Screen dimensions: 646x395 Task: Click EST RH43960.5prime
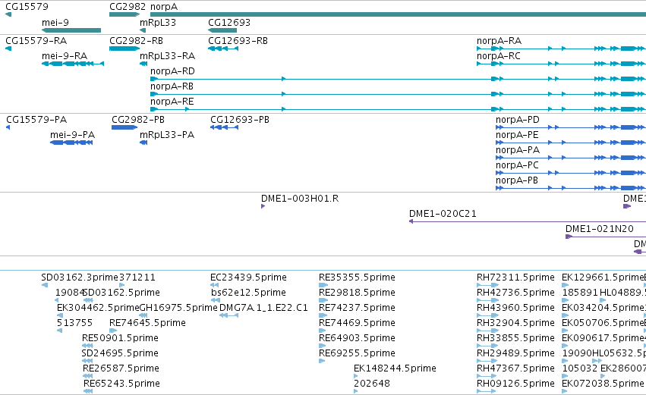pyautogui.click(x=515, y=308)
